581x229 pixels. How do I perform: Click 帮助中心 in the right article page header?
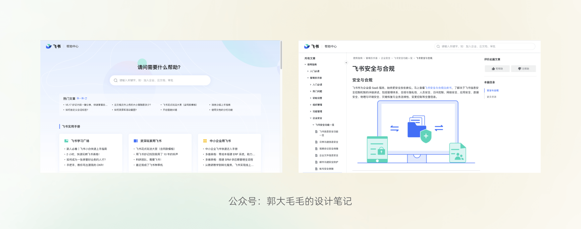(x=330, y=46)
